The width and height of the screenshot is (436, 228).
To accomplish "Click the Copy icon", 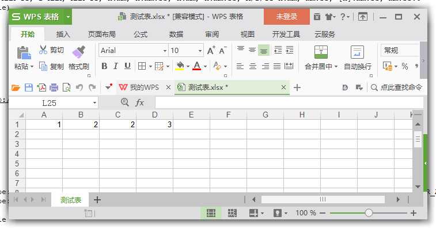I will coord(43,66).
